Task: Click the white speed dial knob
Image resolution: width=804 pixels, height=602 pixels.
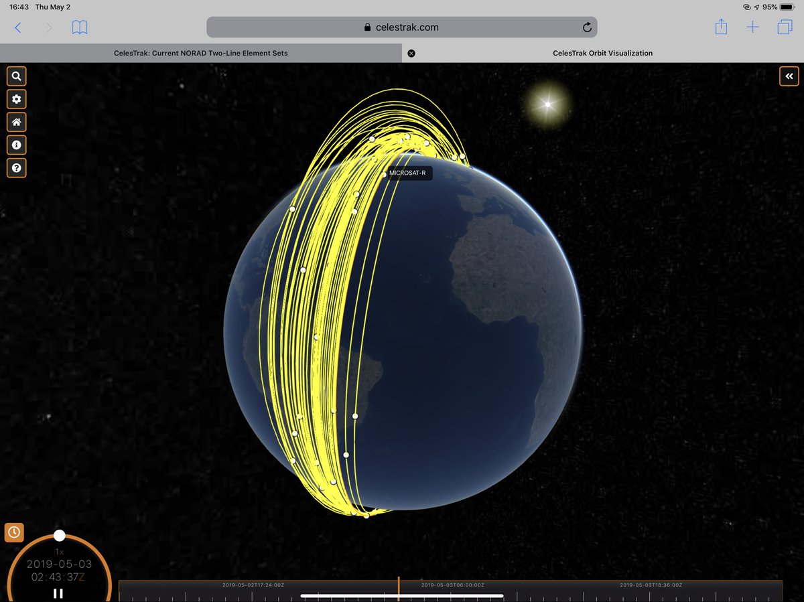Action: [x=60, y=535]
